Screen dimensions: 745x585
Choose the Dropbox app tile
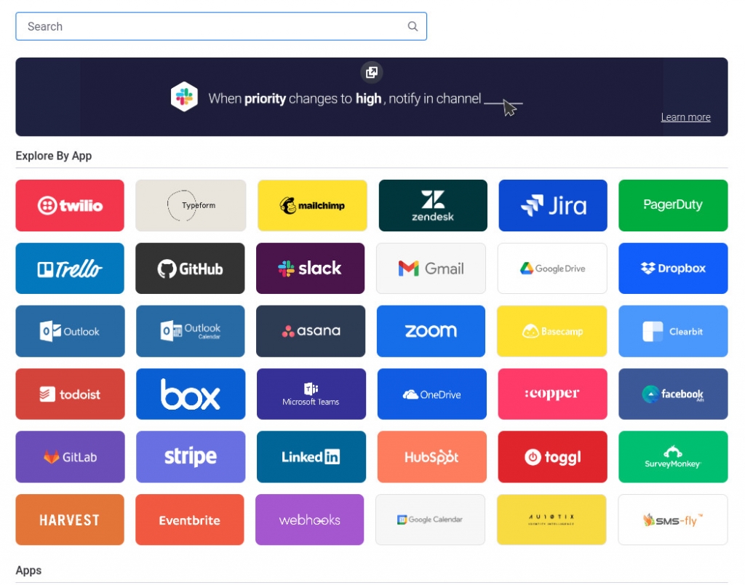coord(673,268)
